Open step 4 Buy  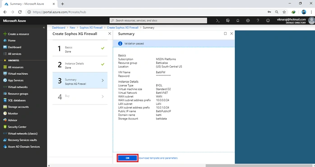pos(80,97)
